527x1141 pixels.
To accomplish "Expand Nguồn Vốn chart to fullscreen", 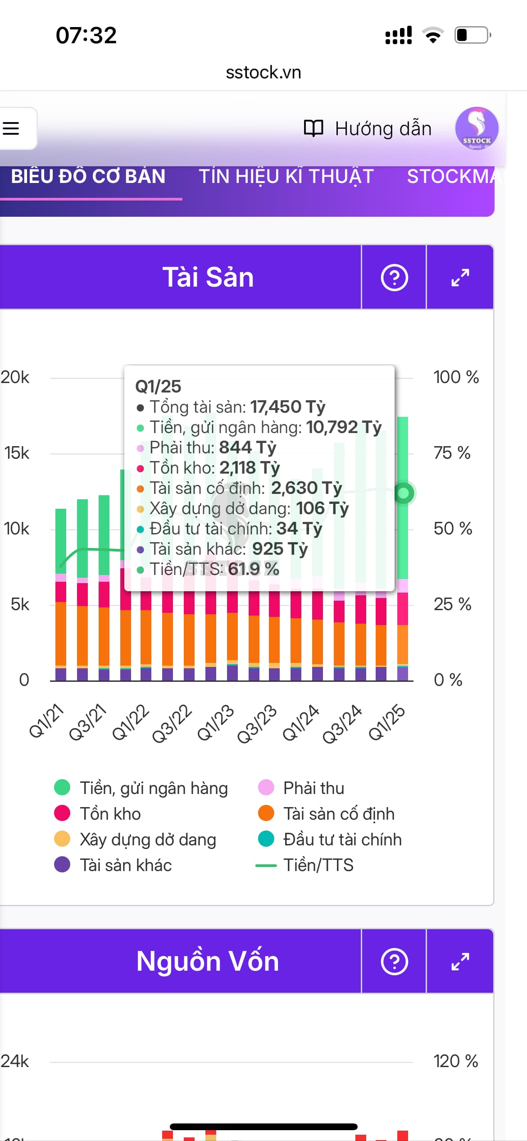I will point(460,962).
